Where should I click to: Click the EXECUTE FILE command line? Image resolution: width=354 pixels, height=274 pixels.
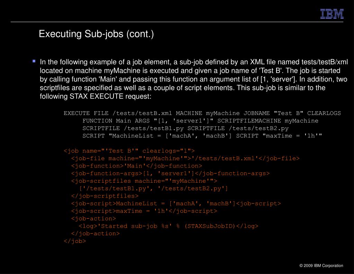pyautogui.click(x=202, y=113)
